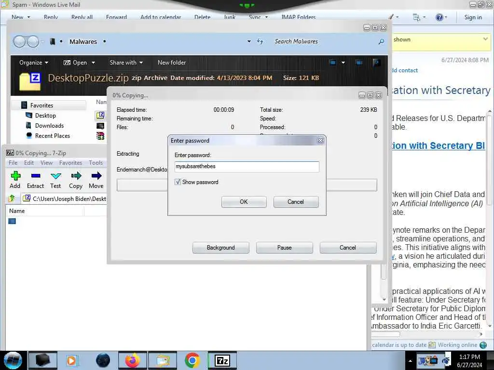Select the file item in 7-Zip list
The image size is (494, 370).
tap(12, 221)
